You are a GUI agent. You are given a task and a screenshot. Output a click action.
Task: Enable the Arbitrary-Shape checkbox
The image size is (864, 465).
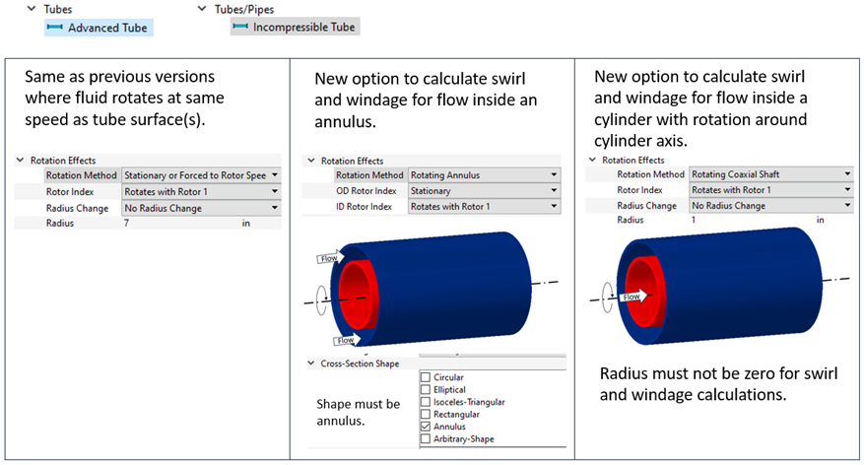click(x=425, y=439)
